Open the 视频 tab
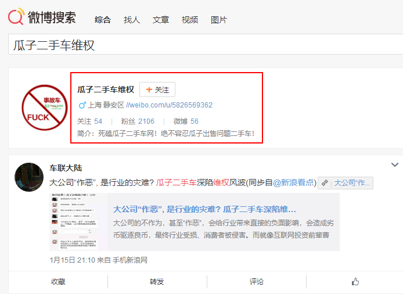The width and height of the screenshot is (403, 294). tap(190, 20)
